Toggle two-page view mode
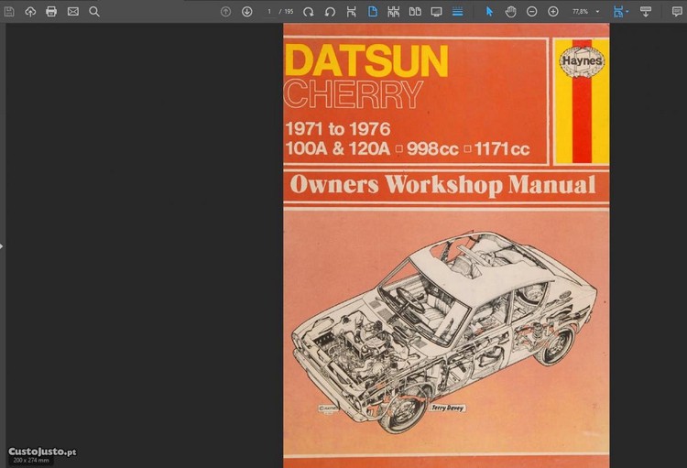This screenshot has width=687, height=468. (415, 12)
